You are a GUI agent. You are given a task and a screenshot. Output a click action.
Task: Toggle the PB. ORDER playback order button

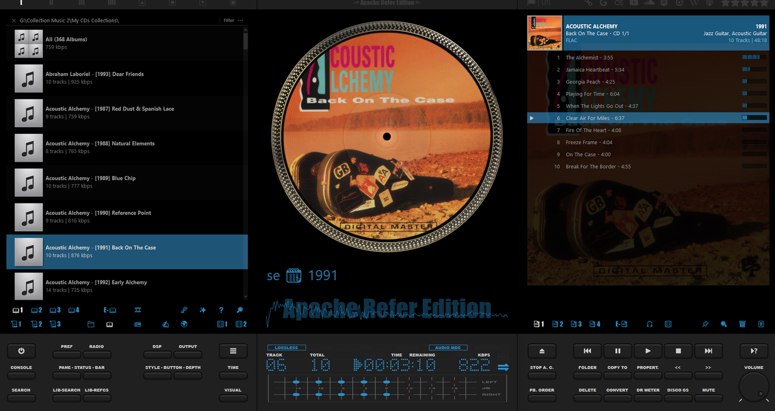tap(542, 398)
